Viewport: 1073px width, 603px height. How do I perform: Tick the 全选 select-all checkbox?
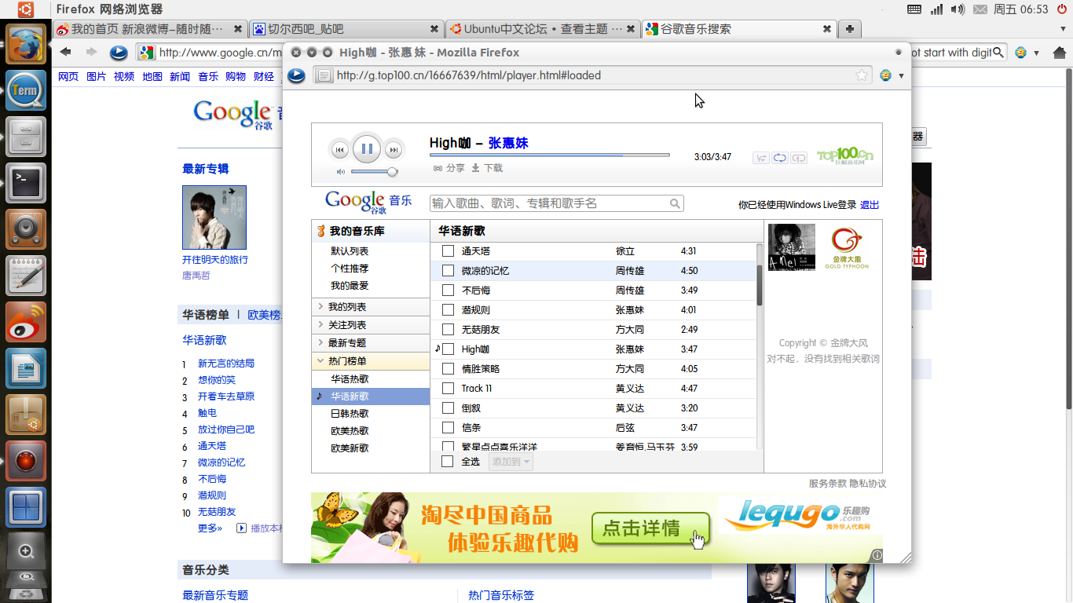(448, 462)
